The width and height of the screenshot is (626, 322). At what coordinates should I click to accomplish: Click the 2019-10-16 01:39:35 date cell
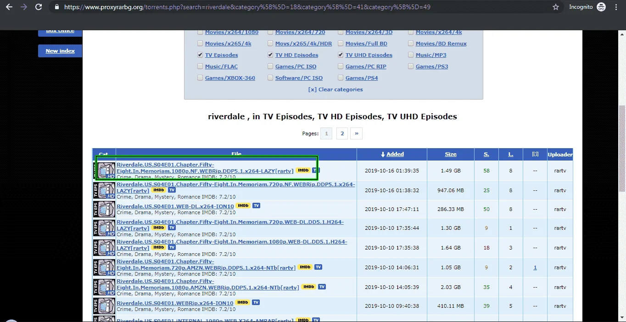[392, 171]
